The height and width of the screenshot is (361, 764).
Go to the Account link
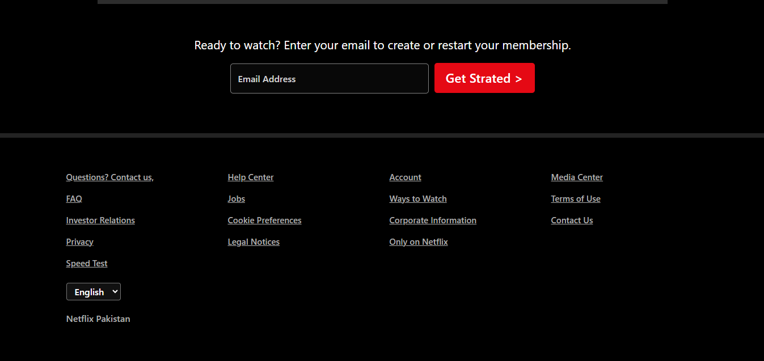click(405, 177)
